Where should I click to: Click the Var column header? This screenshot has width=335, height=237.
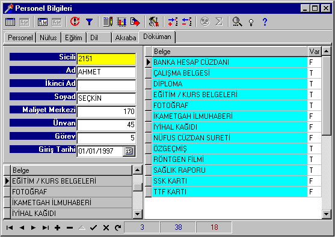point(315,52)
